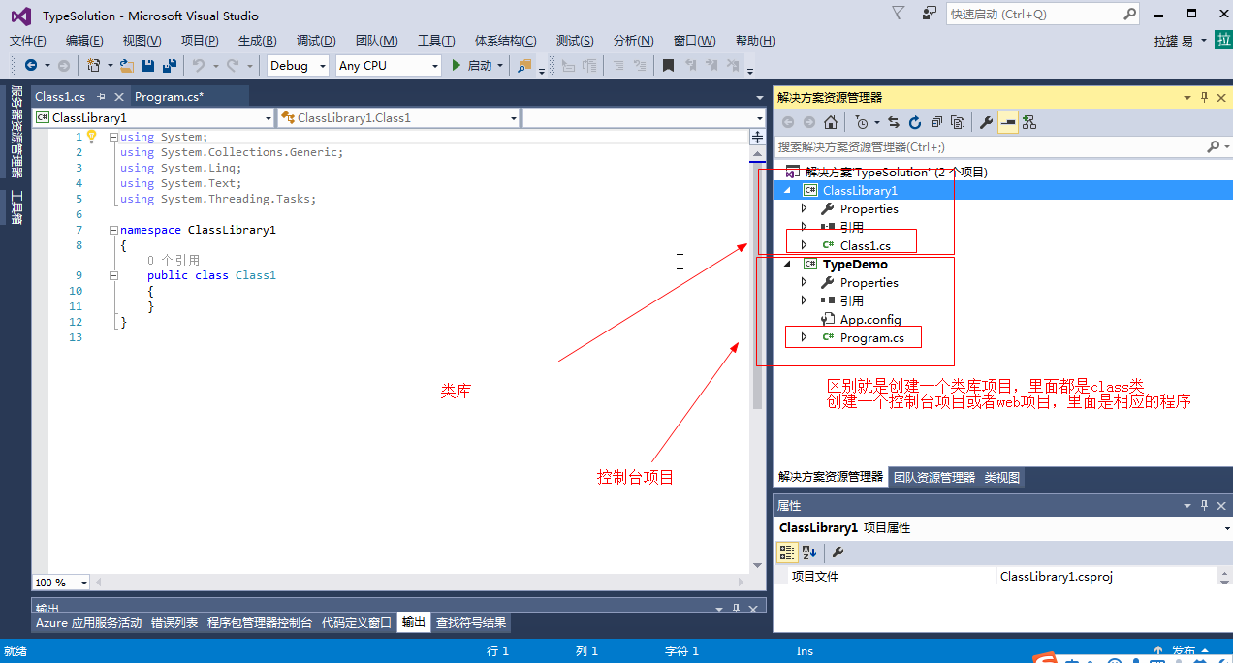Image resolution: width=1233 pixels, height=663 pixels.
Task: Expand the Program.cs tree node
Action: click(x=804, y=337)
